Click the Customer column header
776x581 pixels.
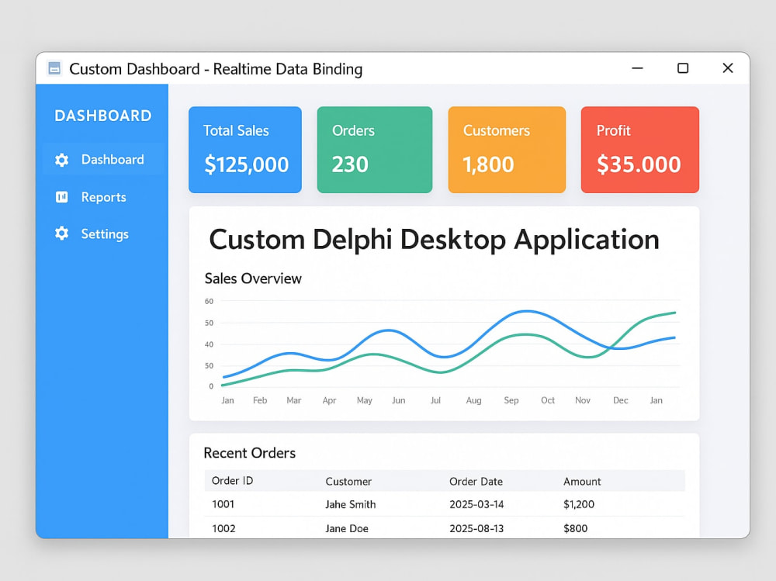tap(348, 482)
